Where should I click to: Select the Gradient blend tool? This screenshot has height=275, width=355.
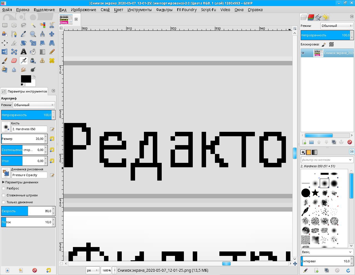coord(42,52)
